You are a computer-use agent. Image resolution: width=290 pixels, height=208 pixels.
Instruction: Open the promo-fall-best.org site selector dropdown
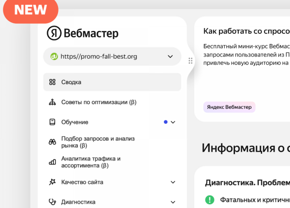coord(170,57)
